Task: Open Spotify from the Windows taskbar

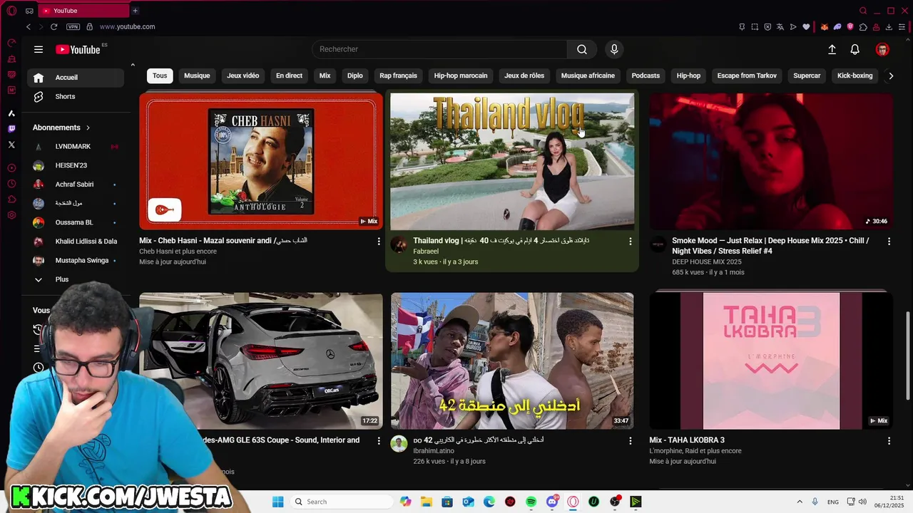Action: pos(531,502)
